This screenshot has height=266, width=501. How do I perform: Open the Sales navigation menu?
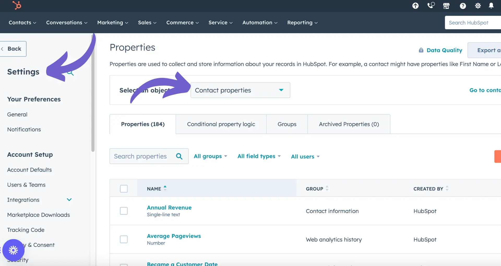(147, 23)
